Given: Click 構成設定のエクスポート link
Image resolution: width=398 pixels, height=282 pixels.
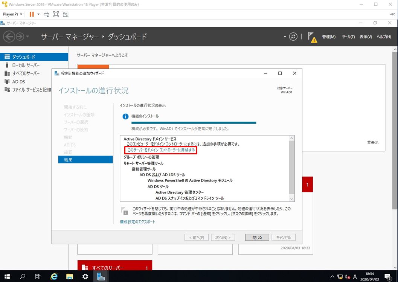Looking at the screenshot, I should tap(137, 222).
